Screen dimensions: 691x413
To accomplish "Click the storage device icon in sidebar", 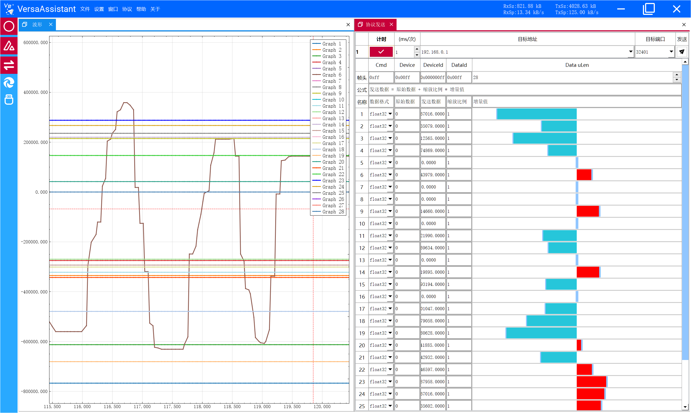I will [x=9, y=99].
